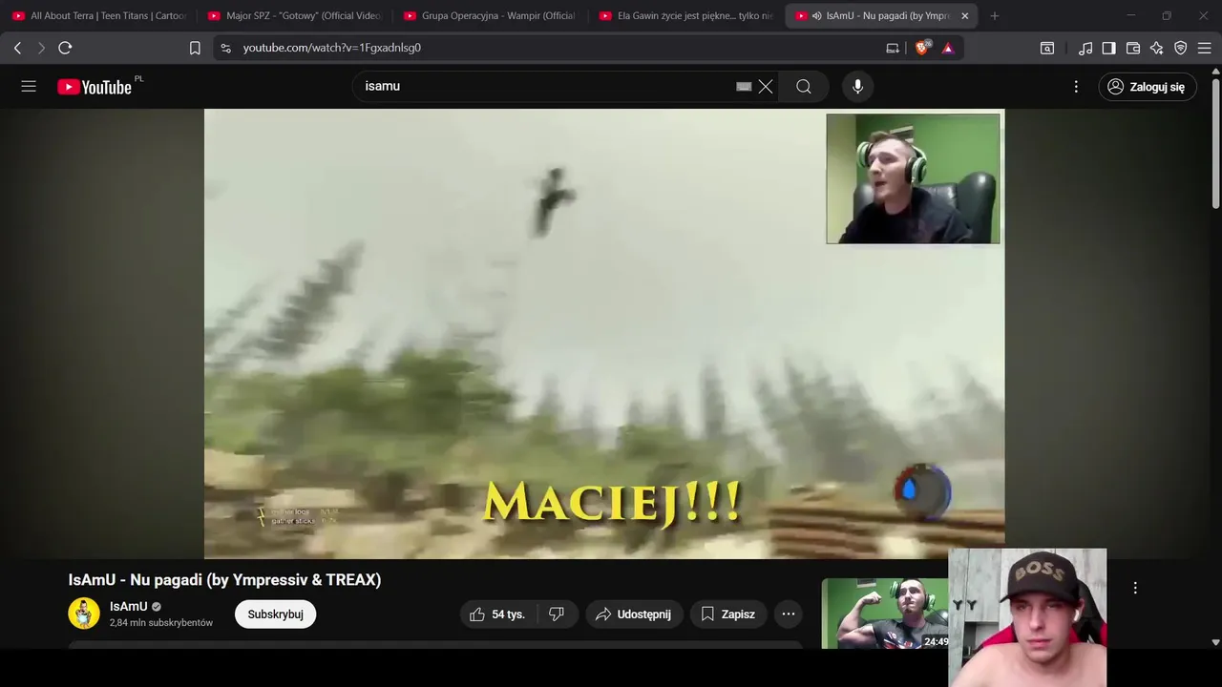This screenshot has width=1222, height=687.
Task: Click the scrollbar down arrow
Action: [1215, 643]
